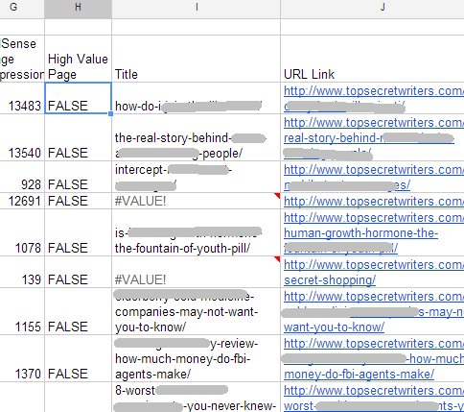Viewport: 464px width, 412px height.
Task: Click the cell with value 13540
Action: pos(22,137)
